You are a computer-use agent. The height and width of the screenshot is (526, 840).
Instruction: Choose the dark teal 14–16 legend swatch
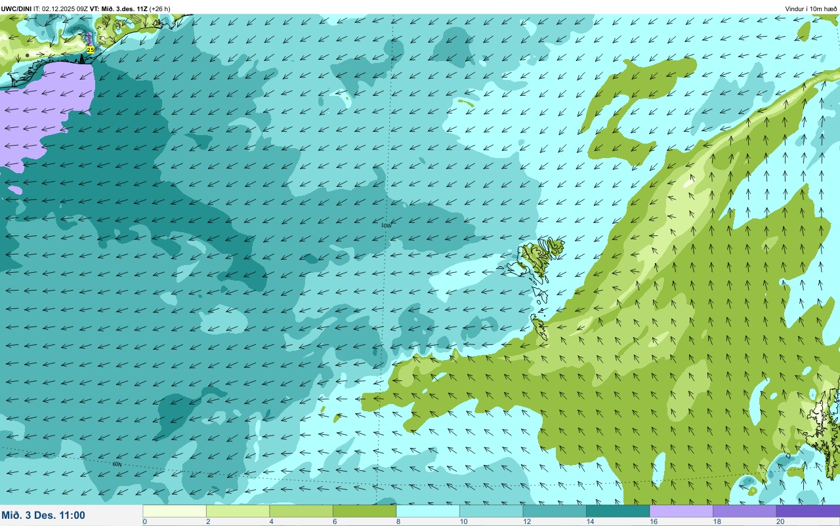(618, 511)
